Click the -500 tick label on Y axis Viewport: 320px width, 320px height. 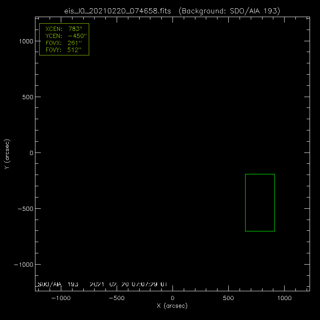pyautogui.click(x=25, y=209)
